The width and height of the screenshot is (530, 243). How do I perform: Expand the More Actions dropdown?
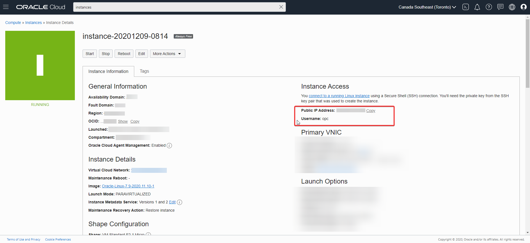[x=167, y=54]
